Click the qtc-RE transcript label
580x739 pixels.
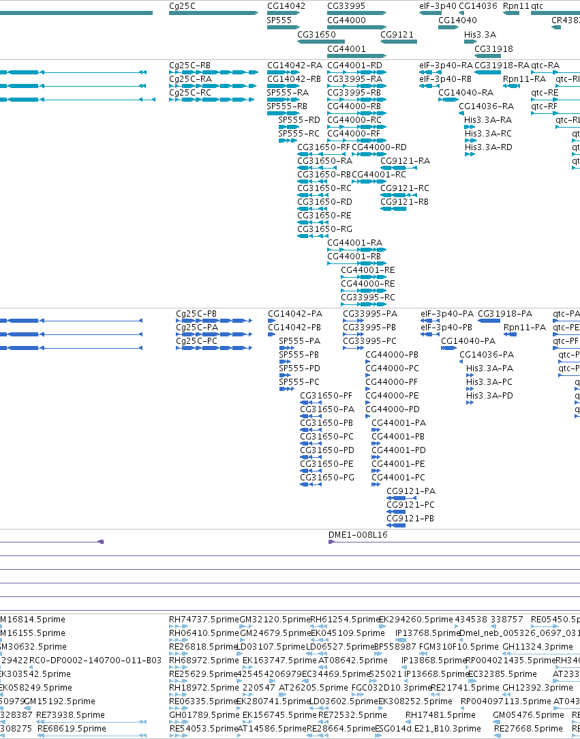[x=545, y=92]
